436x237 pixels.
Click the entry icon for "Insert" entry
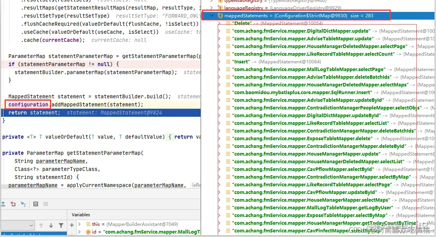228,62
